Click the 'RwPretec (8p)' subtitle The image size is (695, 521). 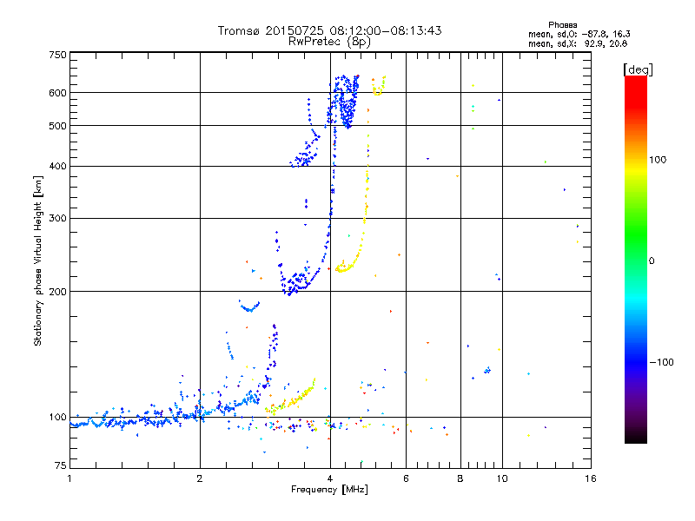click(329, 42)
